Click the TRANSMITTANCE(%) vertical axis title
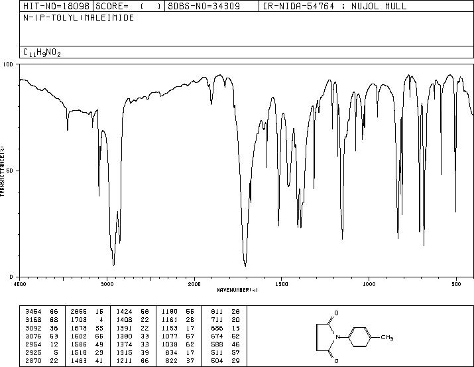The width and height of the screenshot is (474, 367). click(2, 171)
